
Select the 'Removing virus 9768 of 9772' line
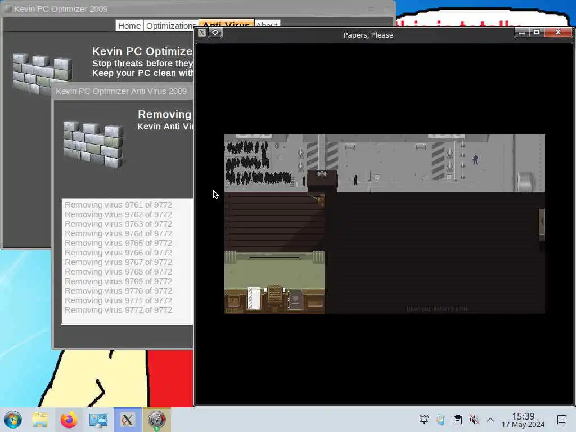point(118,272)
